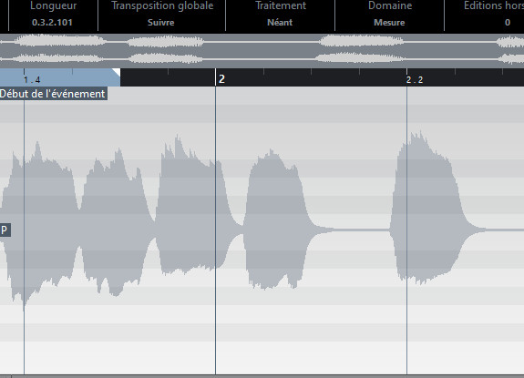The width and height of the screenshot is (524, 378).
Task: Click ruler position 2.2
Action: 415,80
